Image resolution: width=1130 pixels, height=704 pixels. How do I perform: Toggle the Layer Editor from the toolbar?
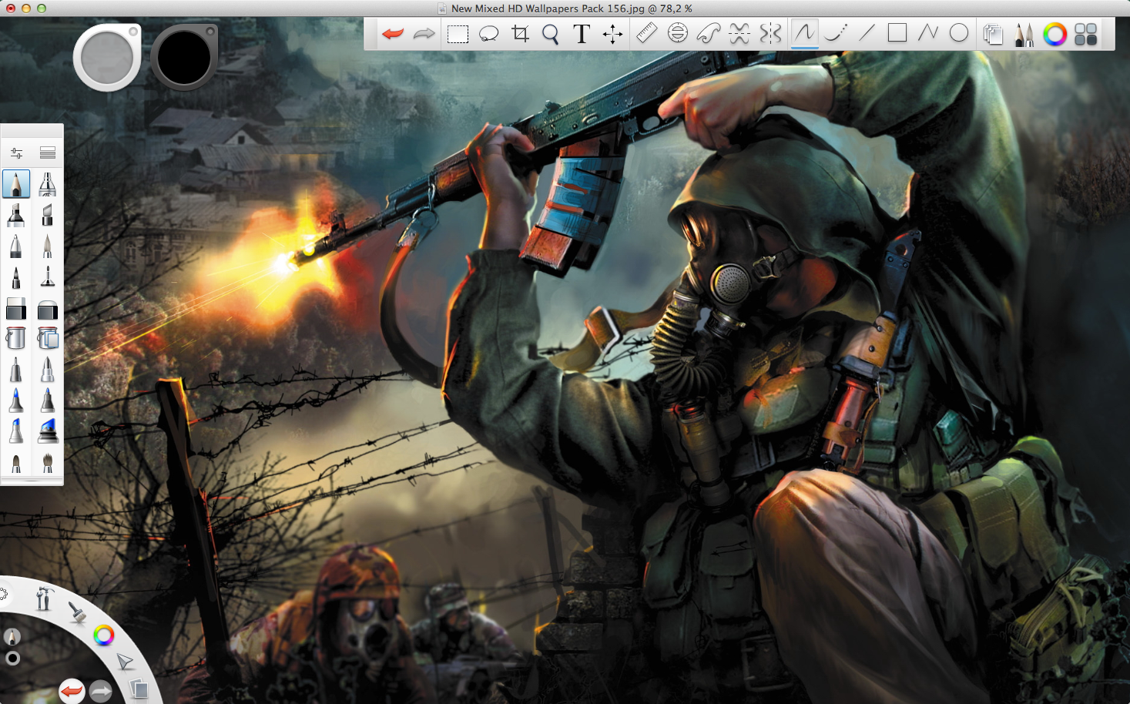point(993,34)
